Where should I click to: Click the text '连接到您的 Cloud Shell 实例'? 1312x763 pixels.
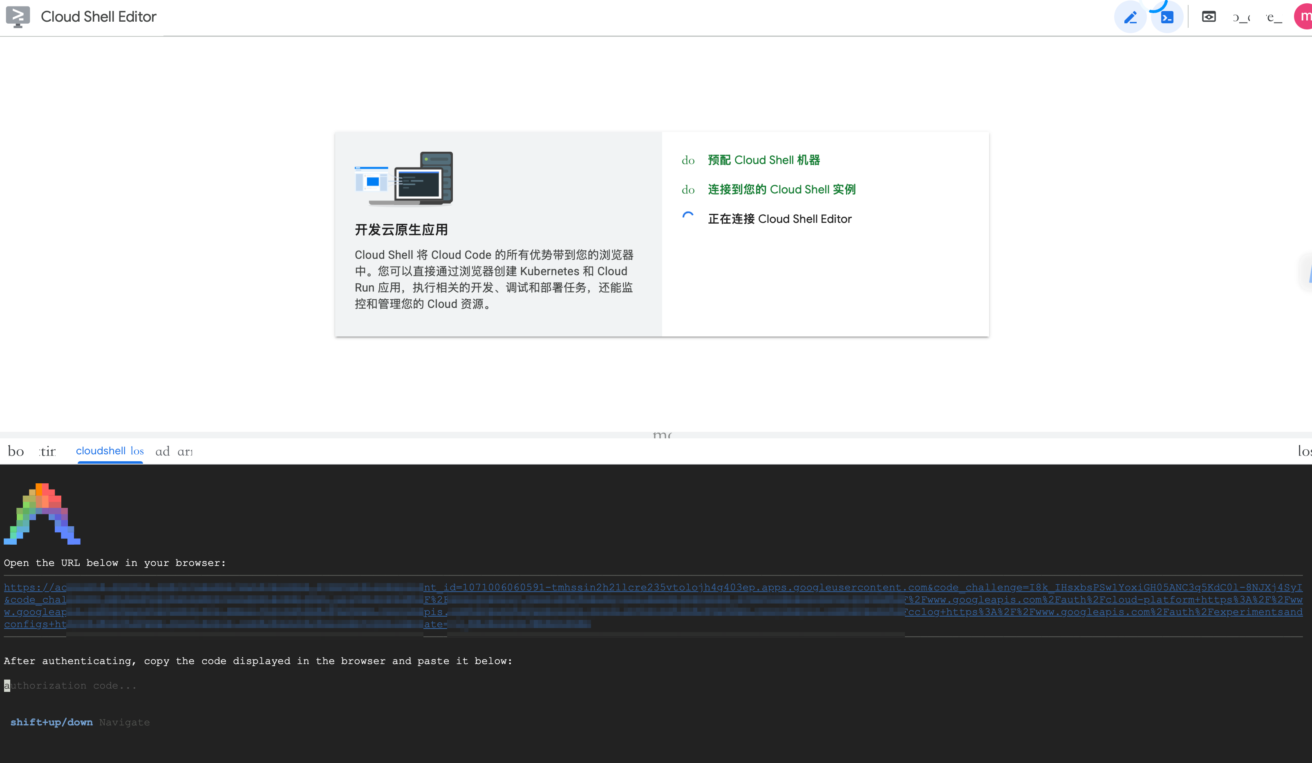coord(781,190)
